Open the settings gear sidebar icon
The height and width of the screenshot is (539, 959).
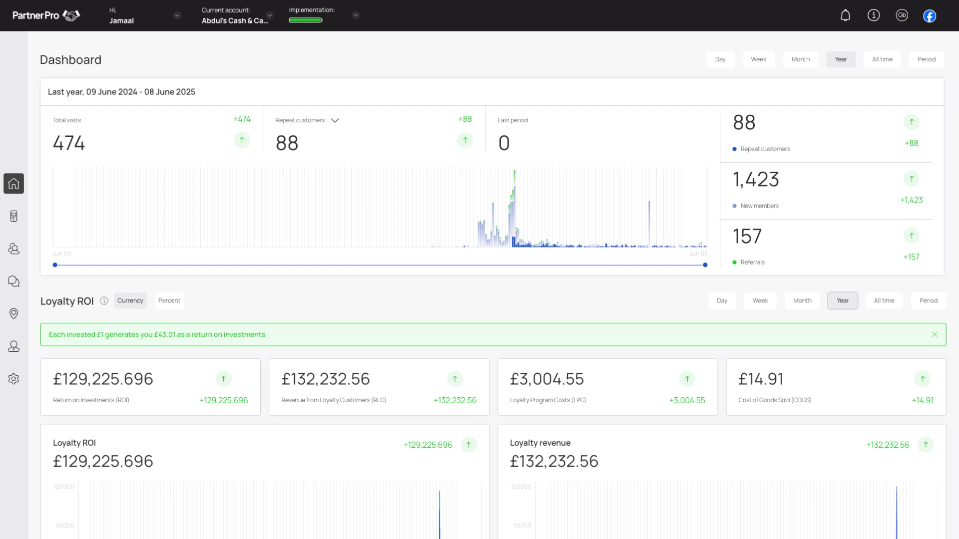click(13, 379)
